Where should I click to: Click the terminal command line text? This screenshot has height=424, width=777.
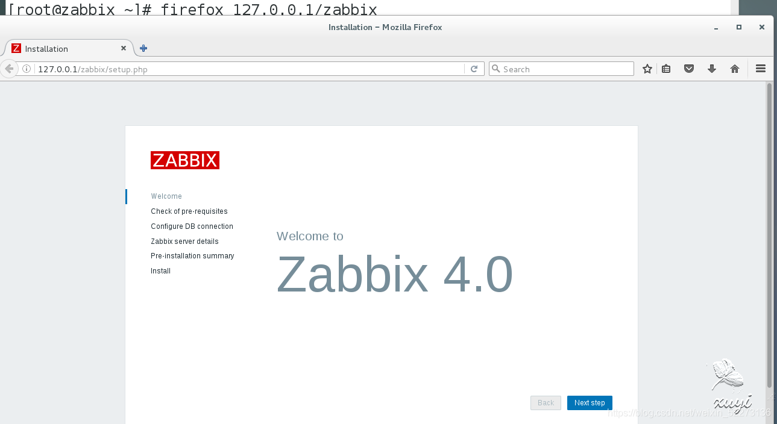[x=192, y=9]
